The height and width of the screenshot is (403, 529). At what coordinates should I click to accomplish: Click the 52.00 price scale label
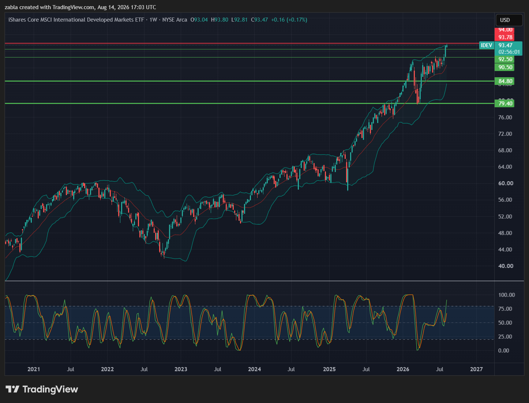tap(505, 217)
